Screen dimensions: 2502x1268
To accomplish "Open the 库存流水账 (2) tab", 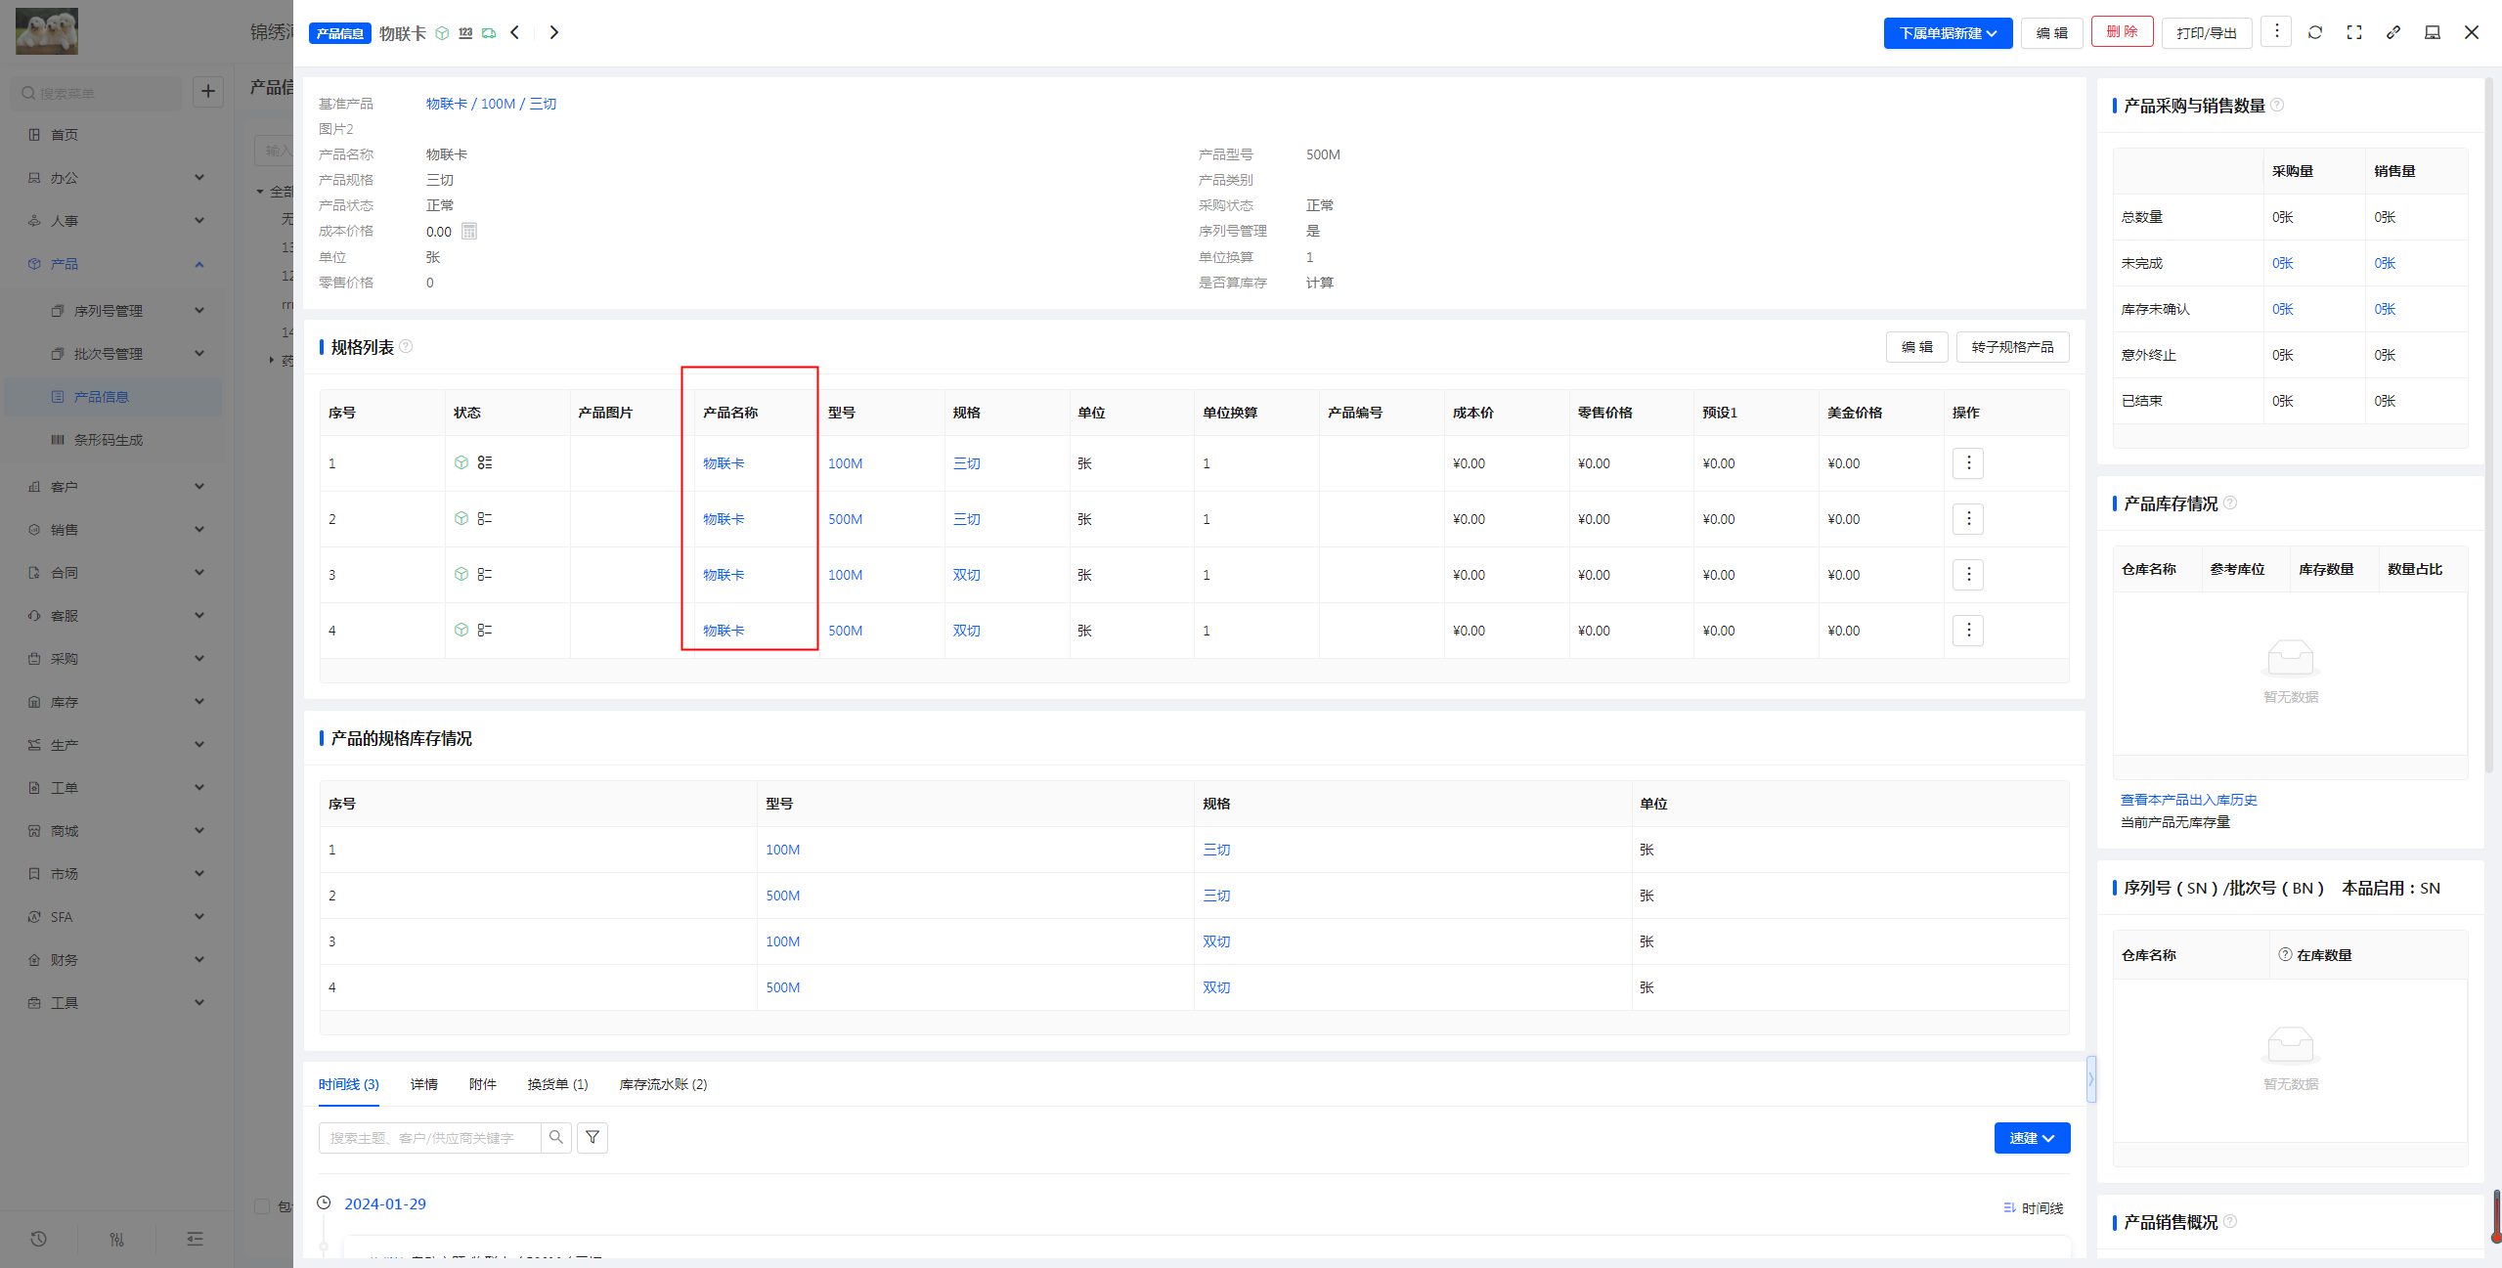I will (663, 1084).
